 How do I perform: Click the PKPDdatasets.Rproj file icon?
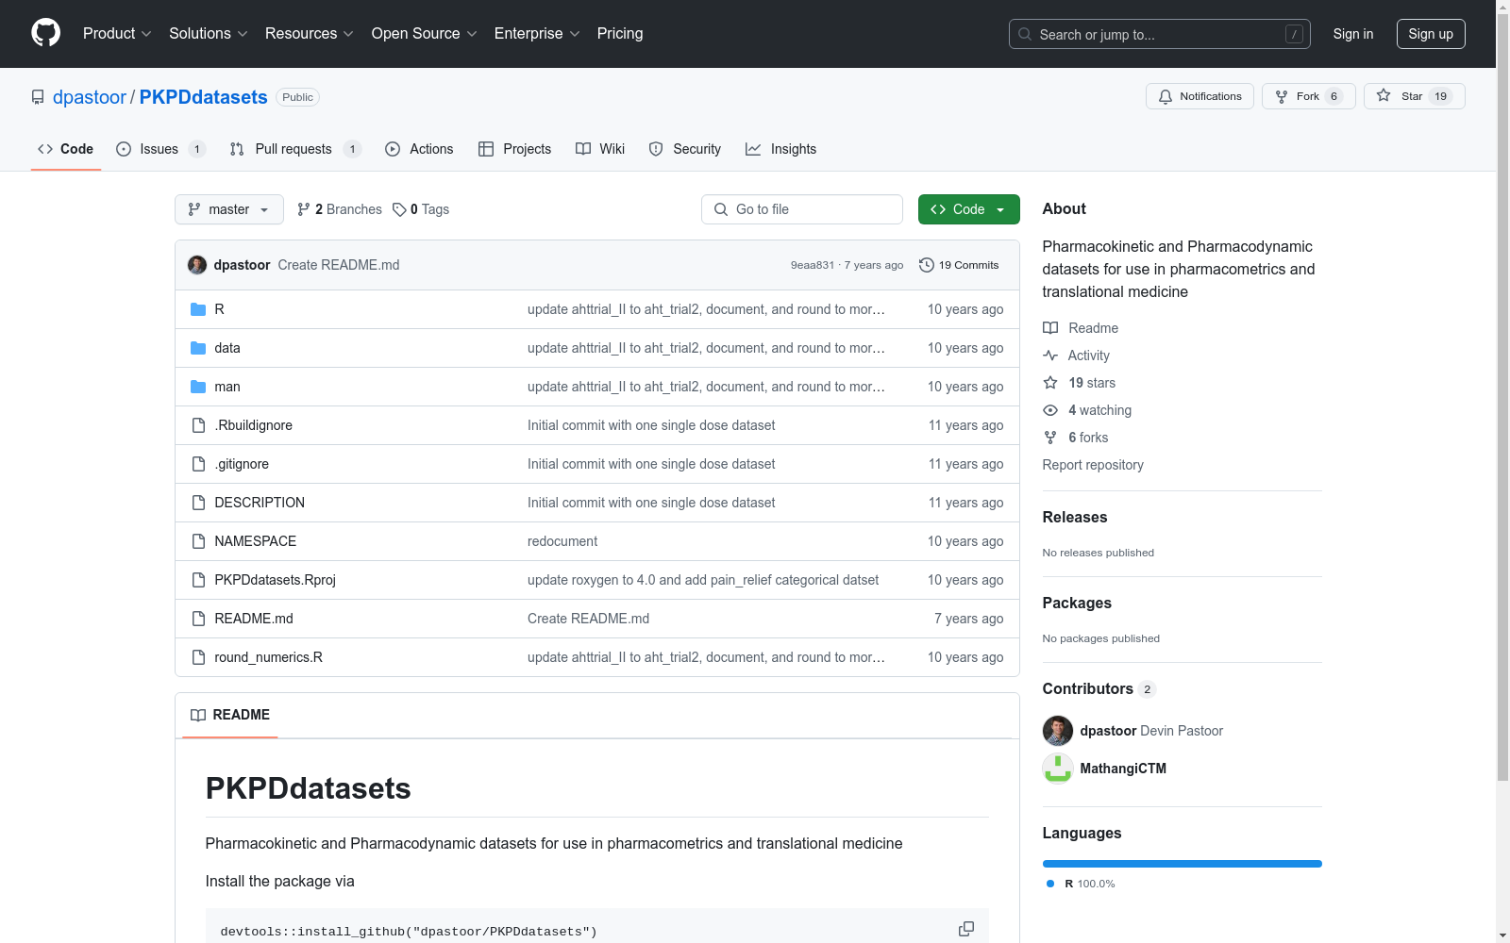tap(198, 580)
